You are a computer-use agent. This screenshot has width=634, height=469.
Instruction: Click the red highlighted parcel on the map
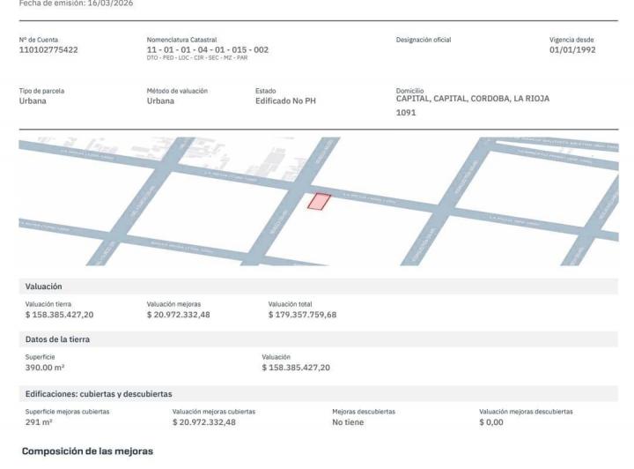tap(319, 202)
